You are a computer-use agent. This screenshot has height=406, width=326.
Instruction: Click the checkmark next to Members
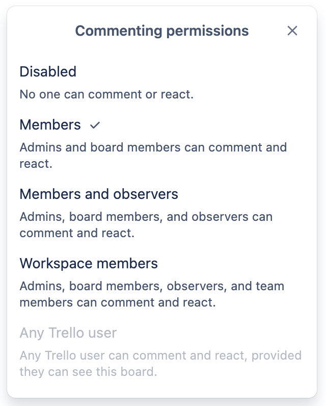95,125
